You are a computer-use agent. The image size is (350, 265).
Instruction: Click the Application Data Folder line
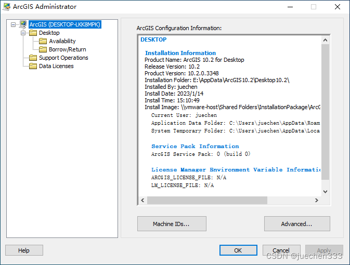click(x=236, y=123)
